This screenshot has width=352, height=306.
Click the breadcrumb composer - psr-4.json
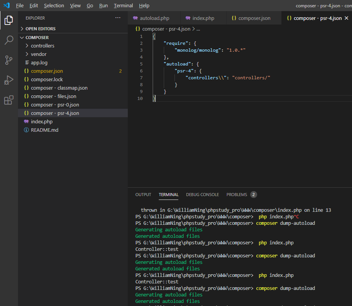(166, 29)
